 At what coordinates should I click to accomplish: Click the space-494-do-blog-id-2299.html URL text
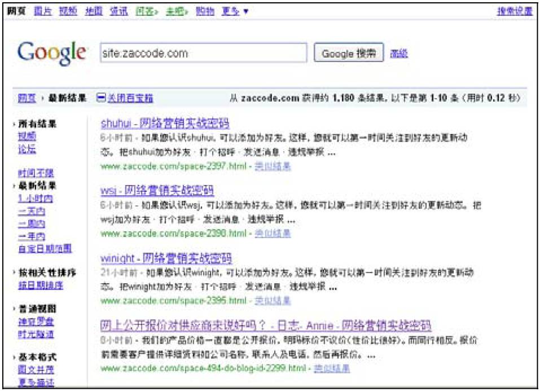tap(203, 368)
